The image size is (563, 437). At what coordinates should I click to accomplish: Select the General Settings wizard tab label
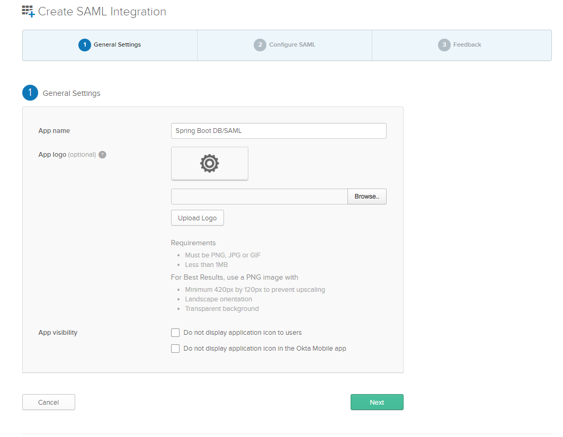click(x=117, y=45)
